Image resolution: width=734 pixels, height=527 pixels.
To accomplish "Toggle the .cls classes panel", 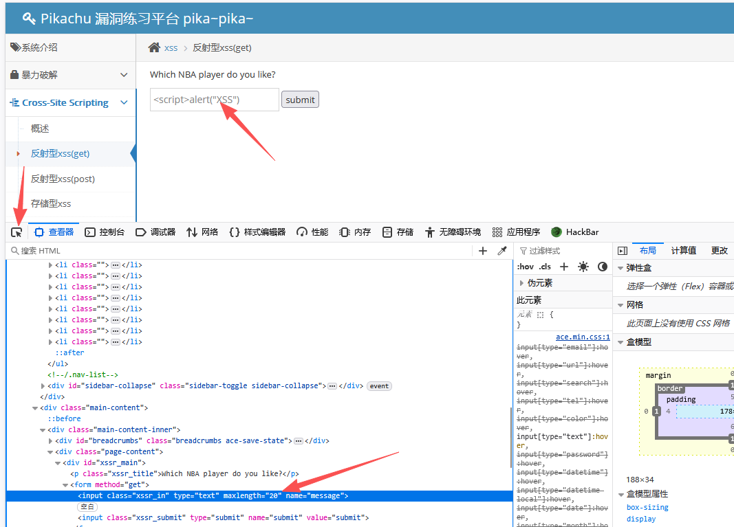I will click(545, 267).
